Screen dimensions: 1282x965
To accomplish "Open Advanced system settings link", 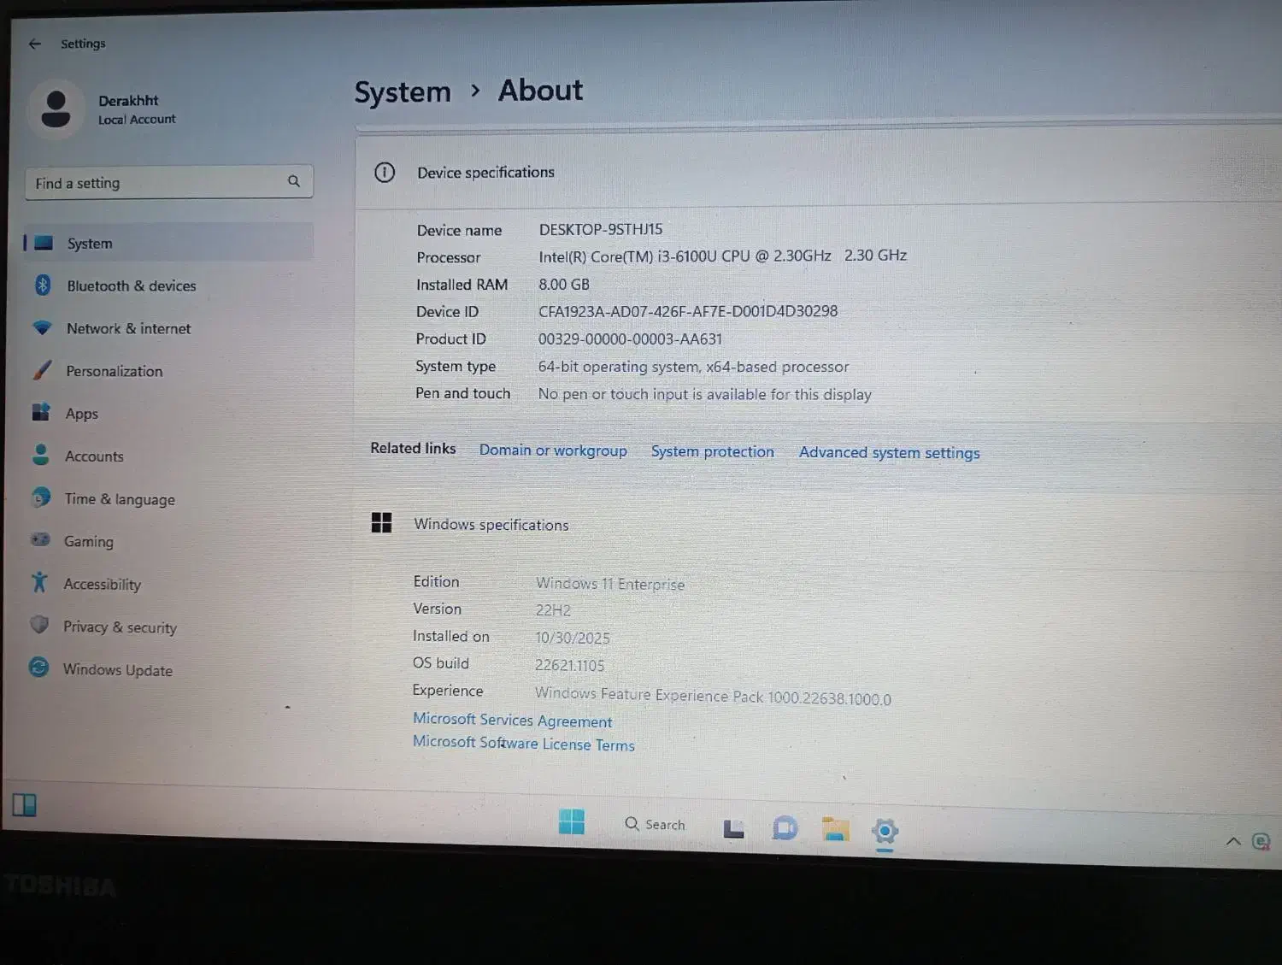I will pos(890,453).
